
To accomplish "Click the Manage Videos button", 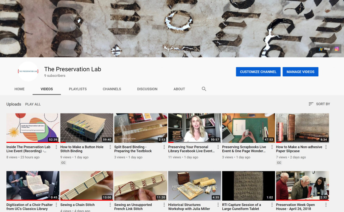I will (300, 72).
